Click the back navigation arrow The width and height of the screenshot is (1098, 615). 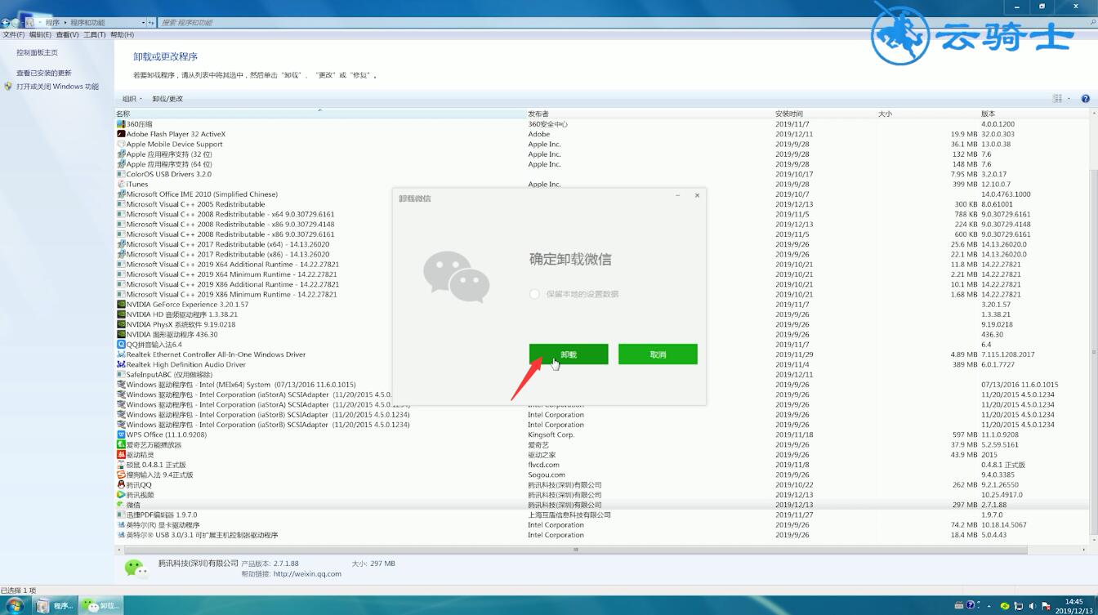5,22
